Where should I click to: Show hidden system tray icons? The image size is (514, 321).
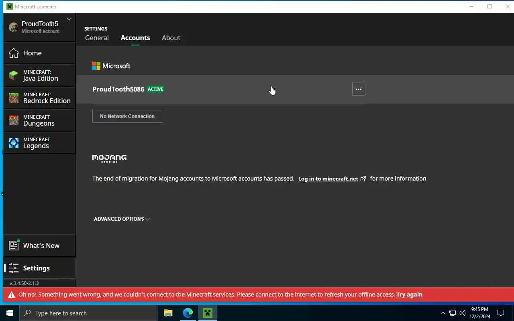pos(443,313)
